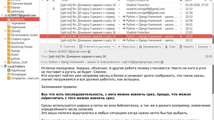
Task: Mark the 19:12 message as junk
Action: pos(181,40)
